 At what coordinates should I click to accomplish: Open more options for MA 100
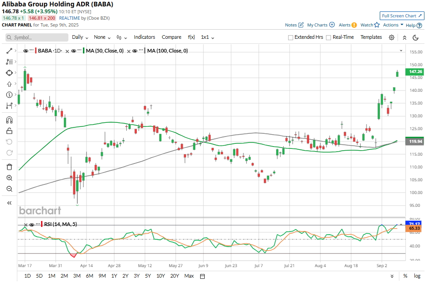point(141,50)
